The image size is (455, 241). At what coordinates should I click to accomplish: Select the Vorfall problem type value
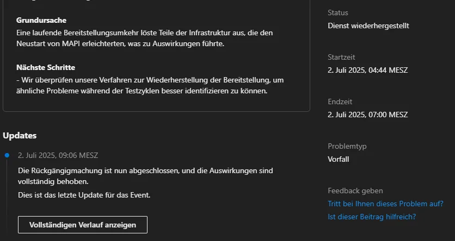339,160
